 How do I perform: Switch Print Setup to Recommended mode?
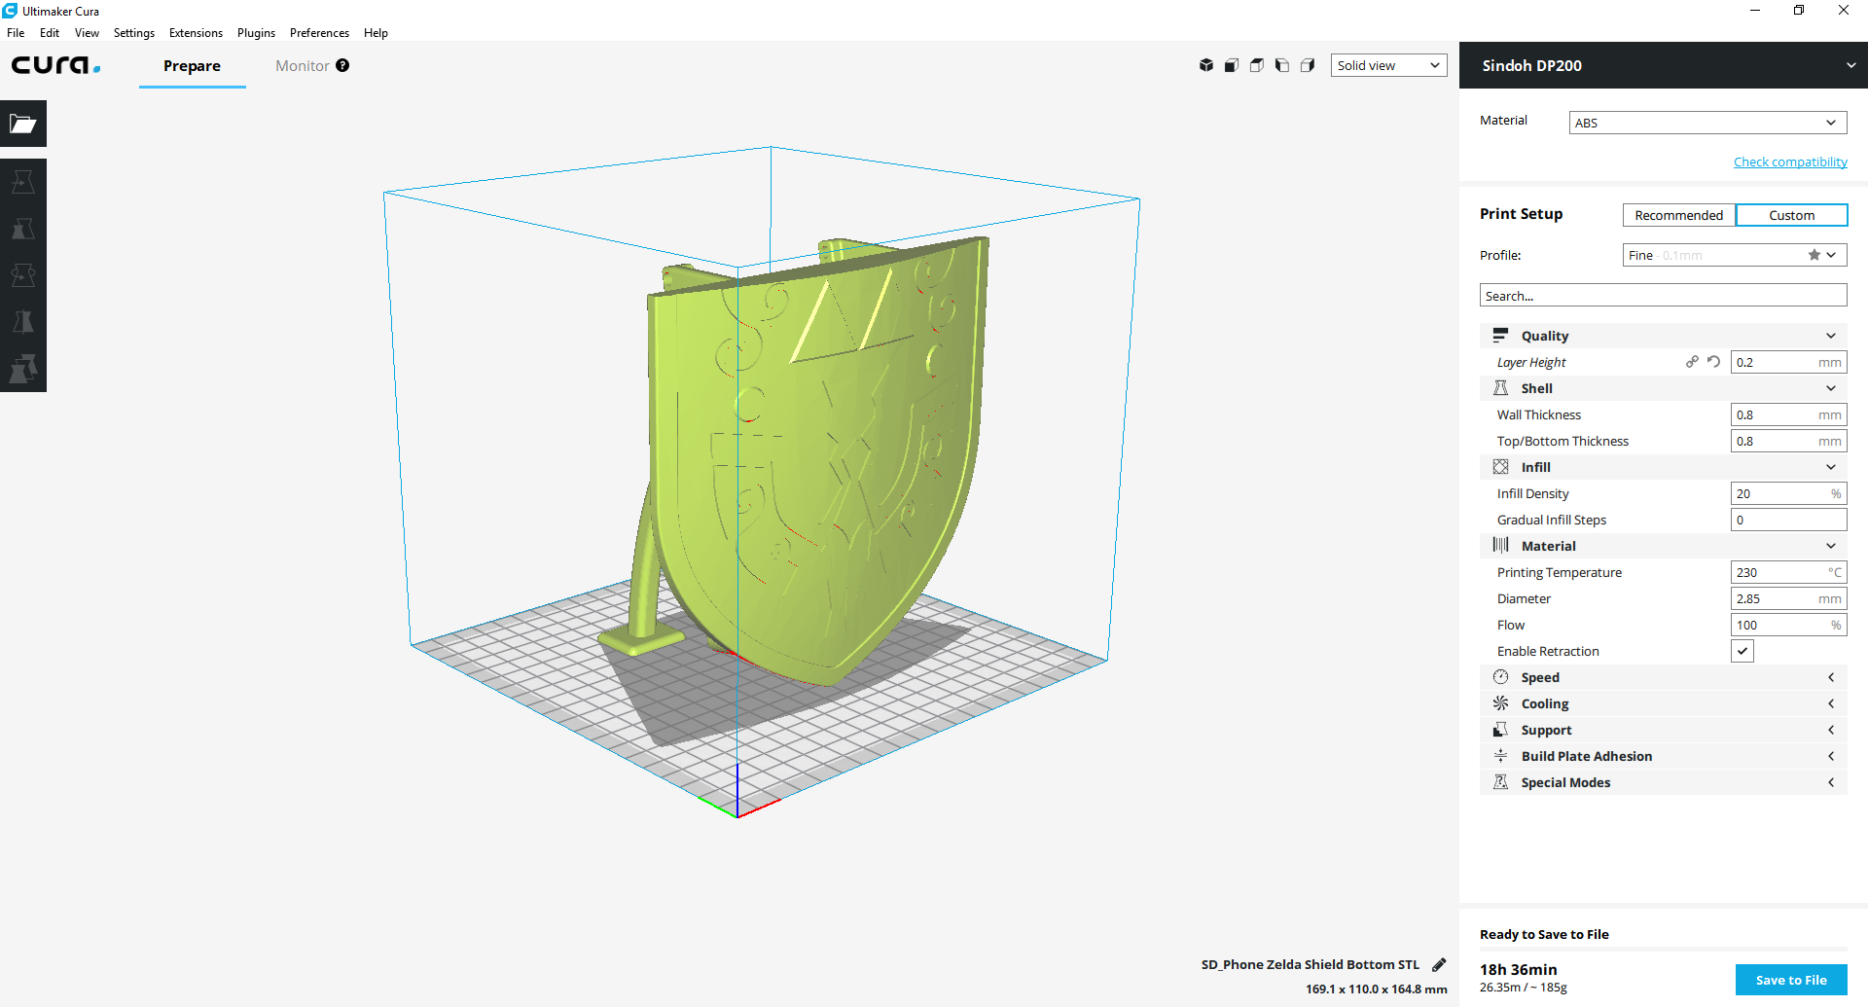tap(1678, 215)
